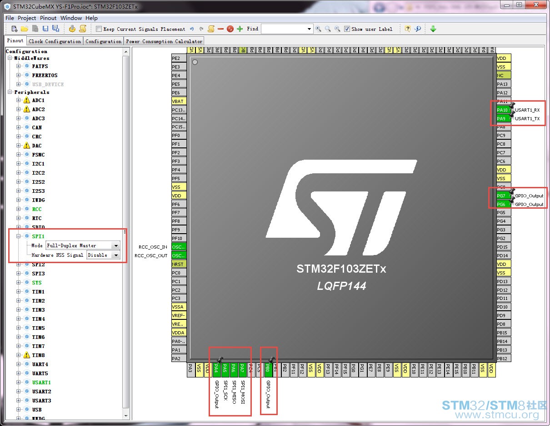Select the CAN peripheral tree item
The image size is (550, 426).
tap(37, 127)
